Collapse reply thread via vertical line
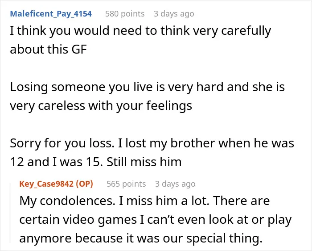312x251 pixels. click(10, 213)
